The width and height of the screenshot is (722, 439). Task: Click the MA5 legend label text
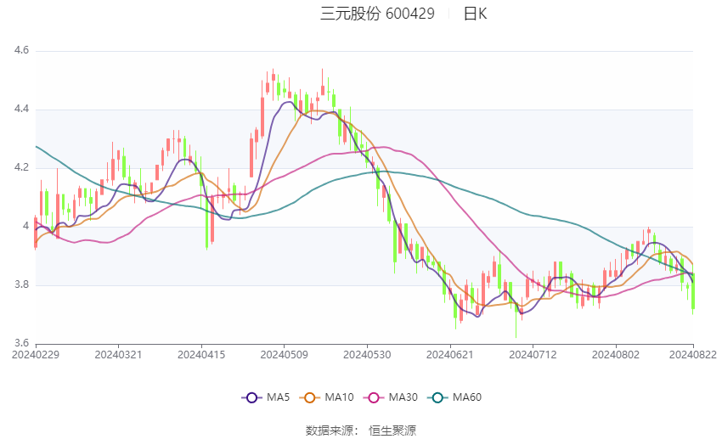(278, 397)
